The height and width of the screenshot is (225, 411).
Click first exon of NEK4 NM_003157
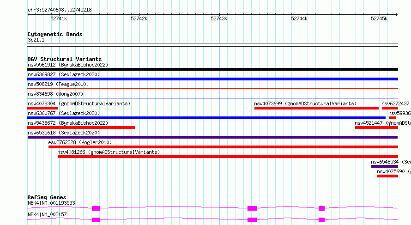coord(96,220)
